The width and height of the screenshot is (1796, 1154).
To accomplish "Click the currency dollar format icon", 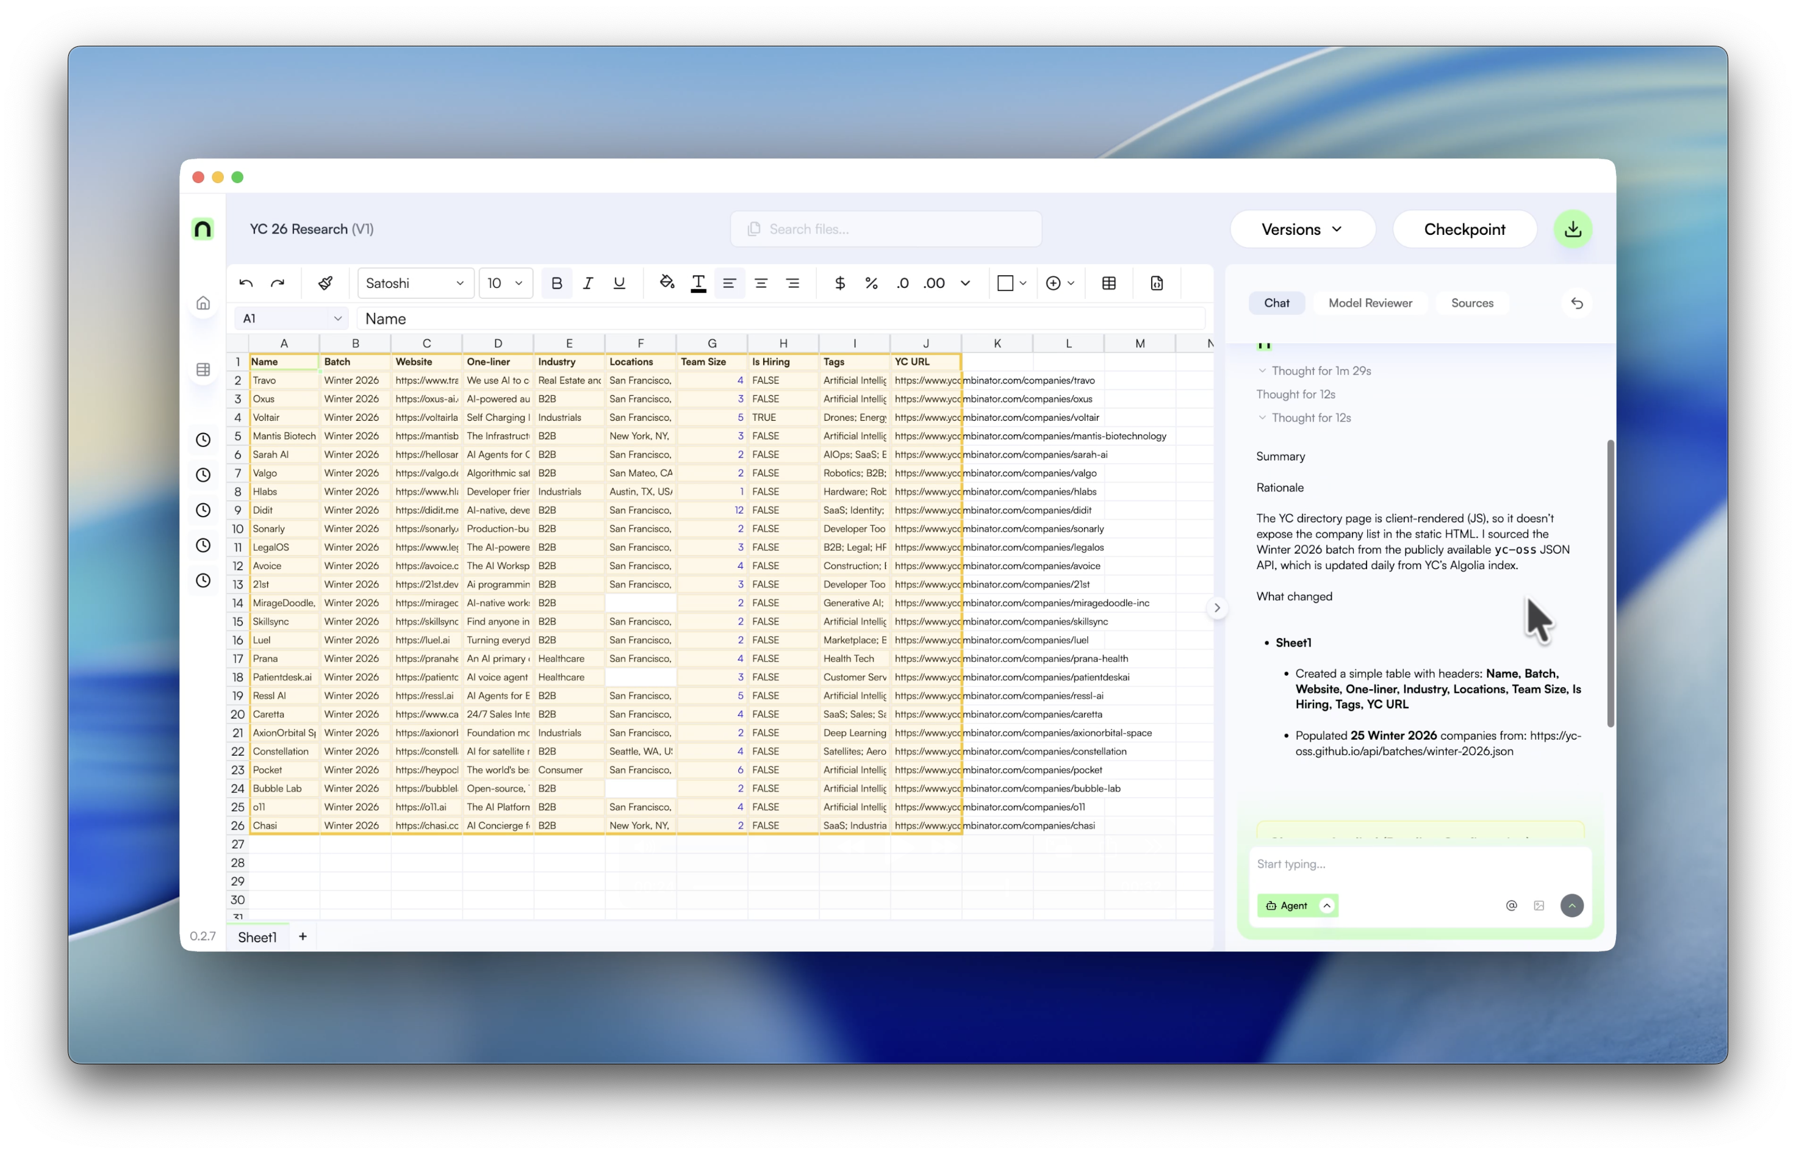I will pyautogui.click(x=840, y=283).
